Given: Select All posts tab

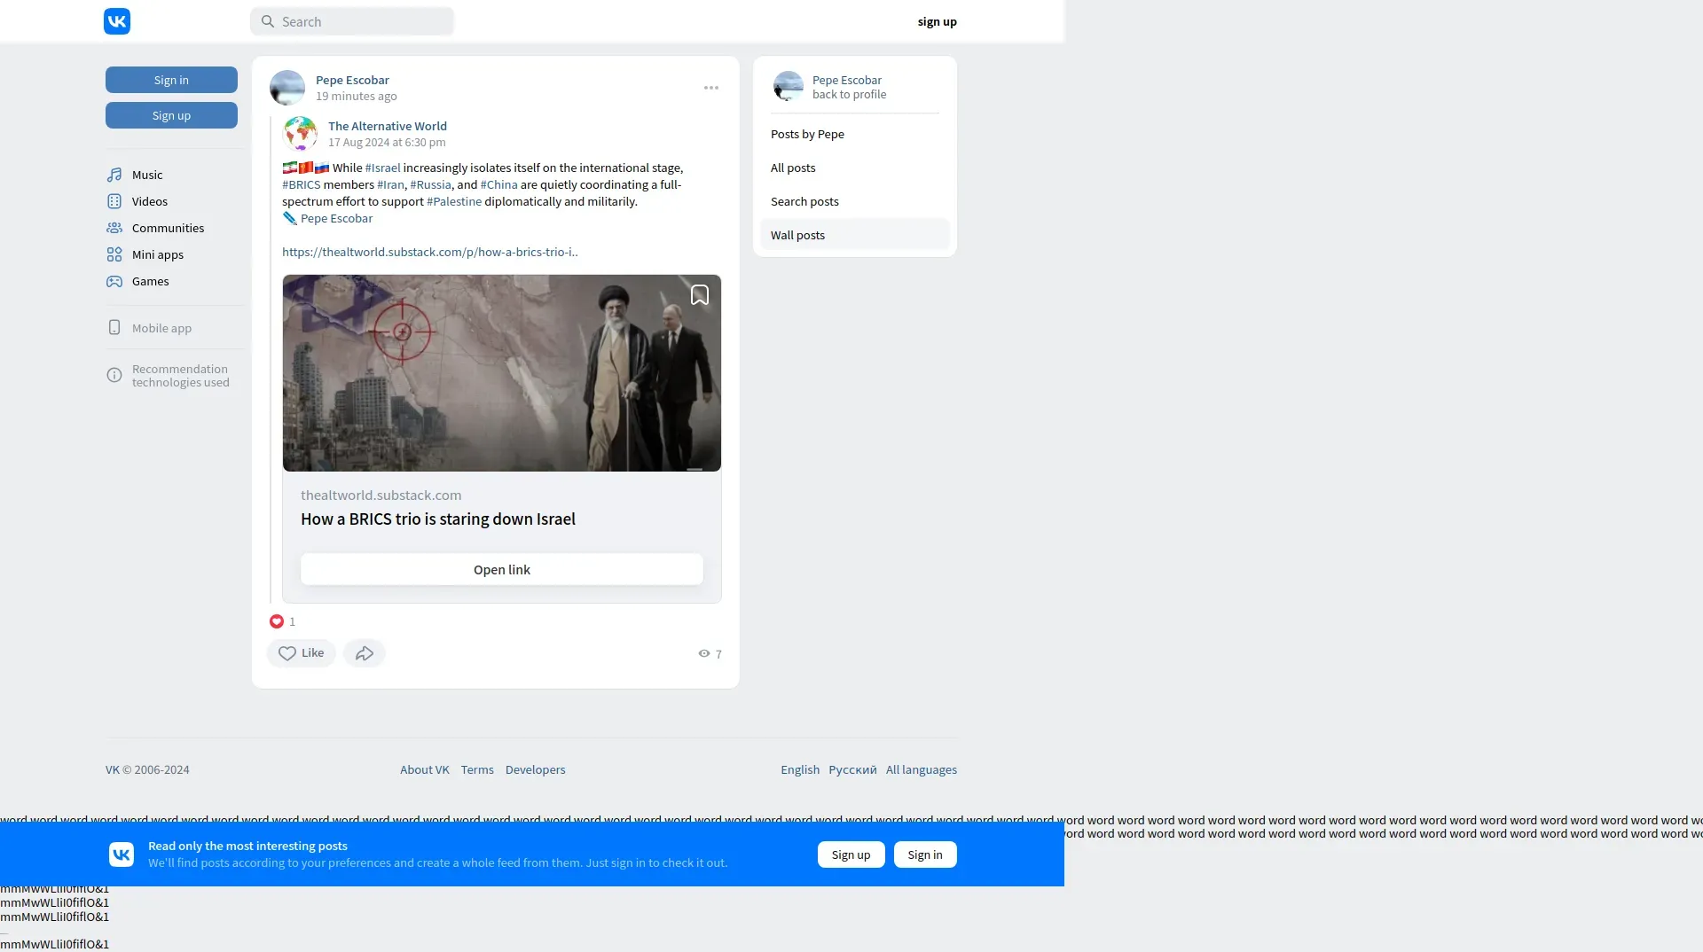Looking at the screenshot, I should point(855,168).
